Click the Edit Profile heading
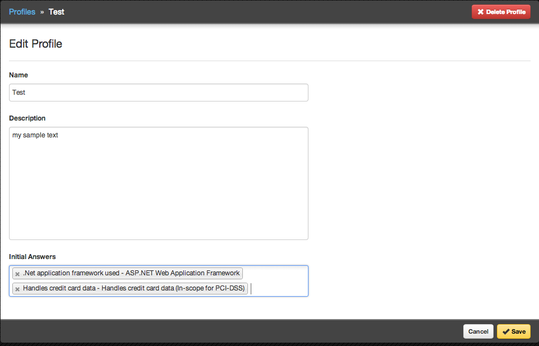 (35, 44)
